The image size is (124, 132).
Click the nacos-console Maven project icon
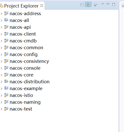[x=6, y=68]
